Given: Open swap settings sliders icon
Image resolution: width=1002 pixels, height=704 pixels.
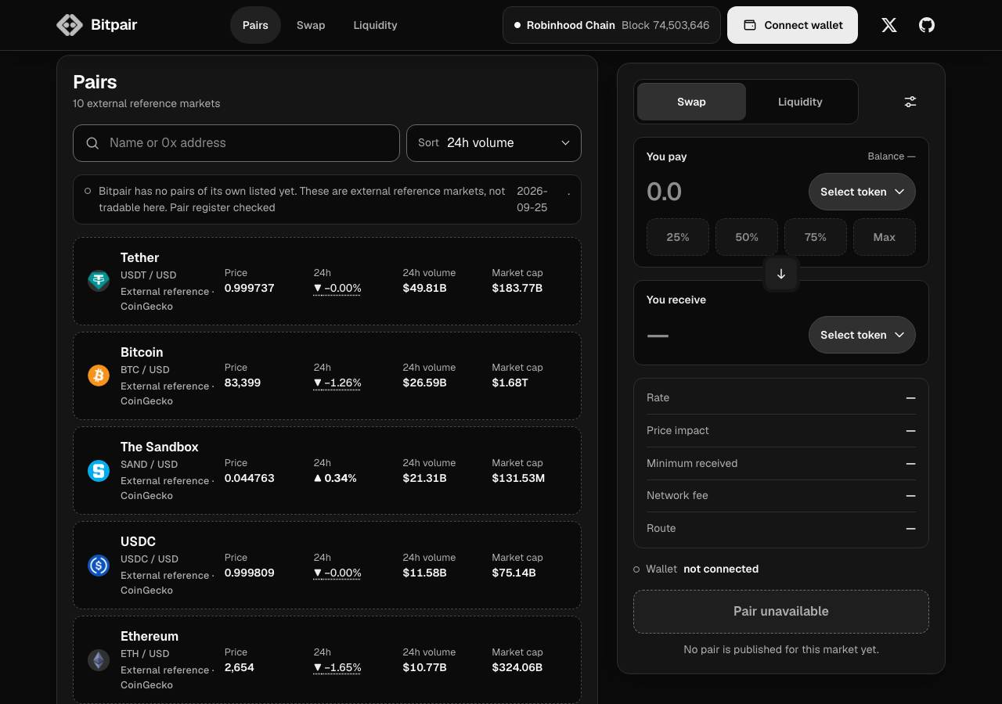Looking at the screenshot, I should click(x=910, y=102).
